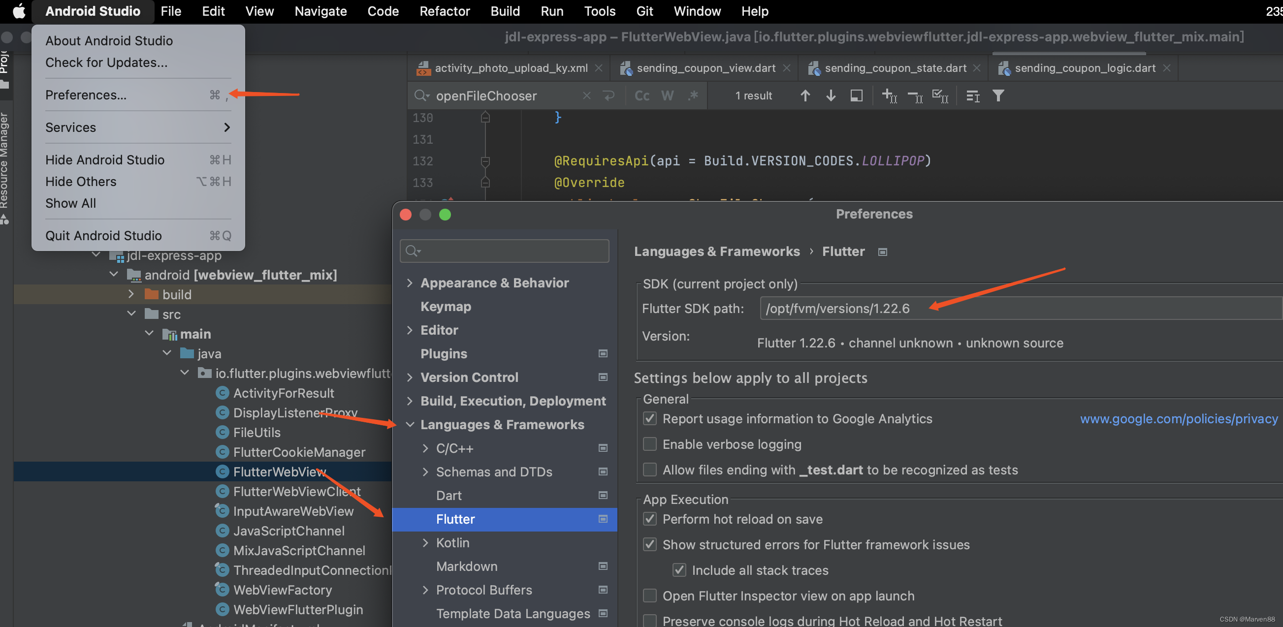The image size is (1283, 627).
Task: Open Preferences... from Android Studio menu
Action: (x=138, y=94)
